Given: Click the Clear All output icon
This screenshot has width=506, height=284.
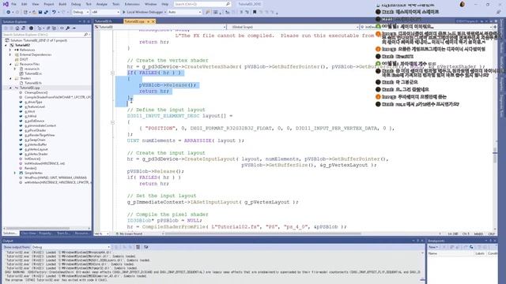Looking at the screenshot, I should tap(138, 247).
